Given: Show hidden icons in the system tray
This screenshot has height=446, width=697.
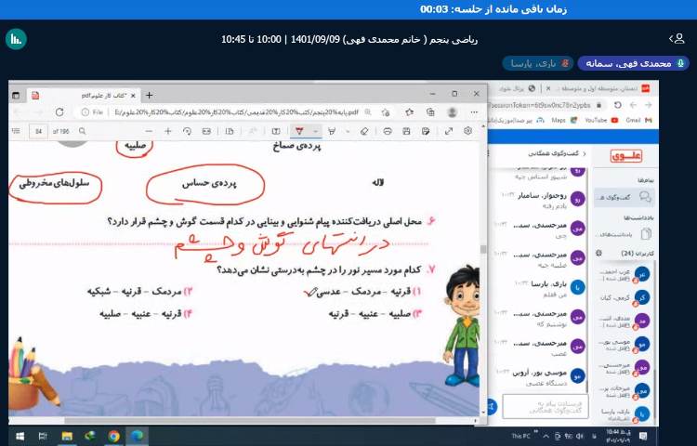Looking at the screenshot, I should [x=546, y=436].
